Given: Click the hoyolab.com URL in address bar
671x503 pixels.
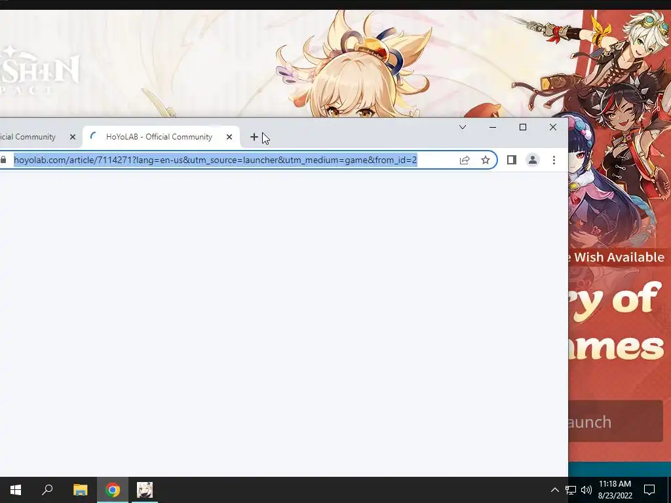Looking at the screenshot, I should click(215, 160).
